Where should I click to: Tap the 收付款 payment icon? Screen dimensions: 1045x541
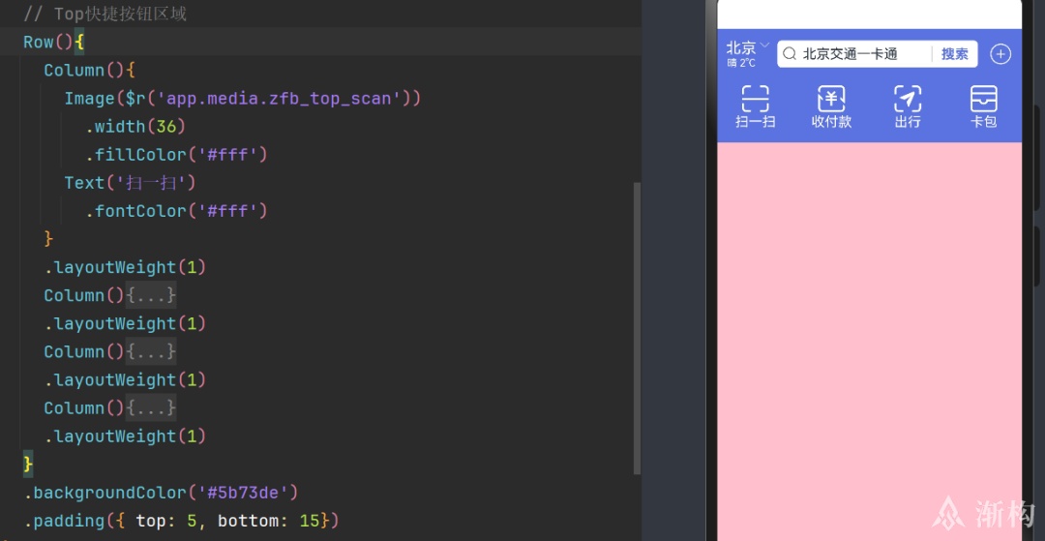831,99
